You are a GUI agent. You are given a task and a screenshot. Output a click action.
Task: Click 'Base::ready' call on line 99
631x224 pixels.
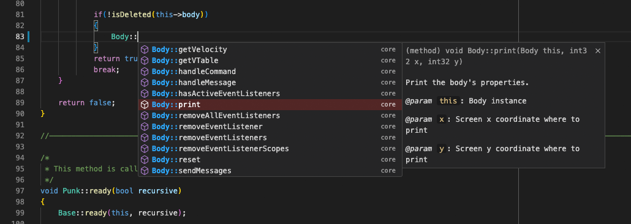(83, 213)
